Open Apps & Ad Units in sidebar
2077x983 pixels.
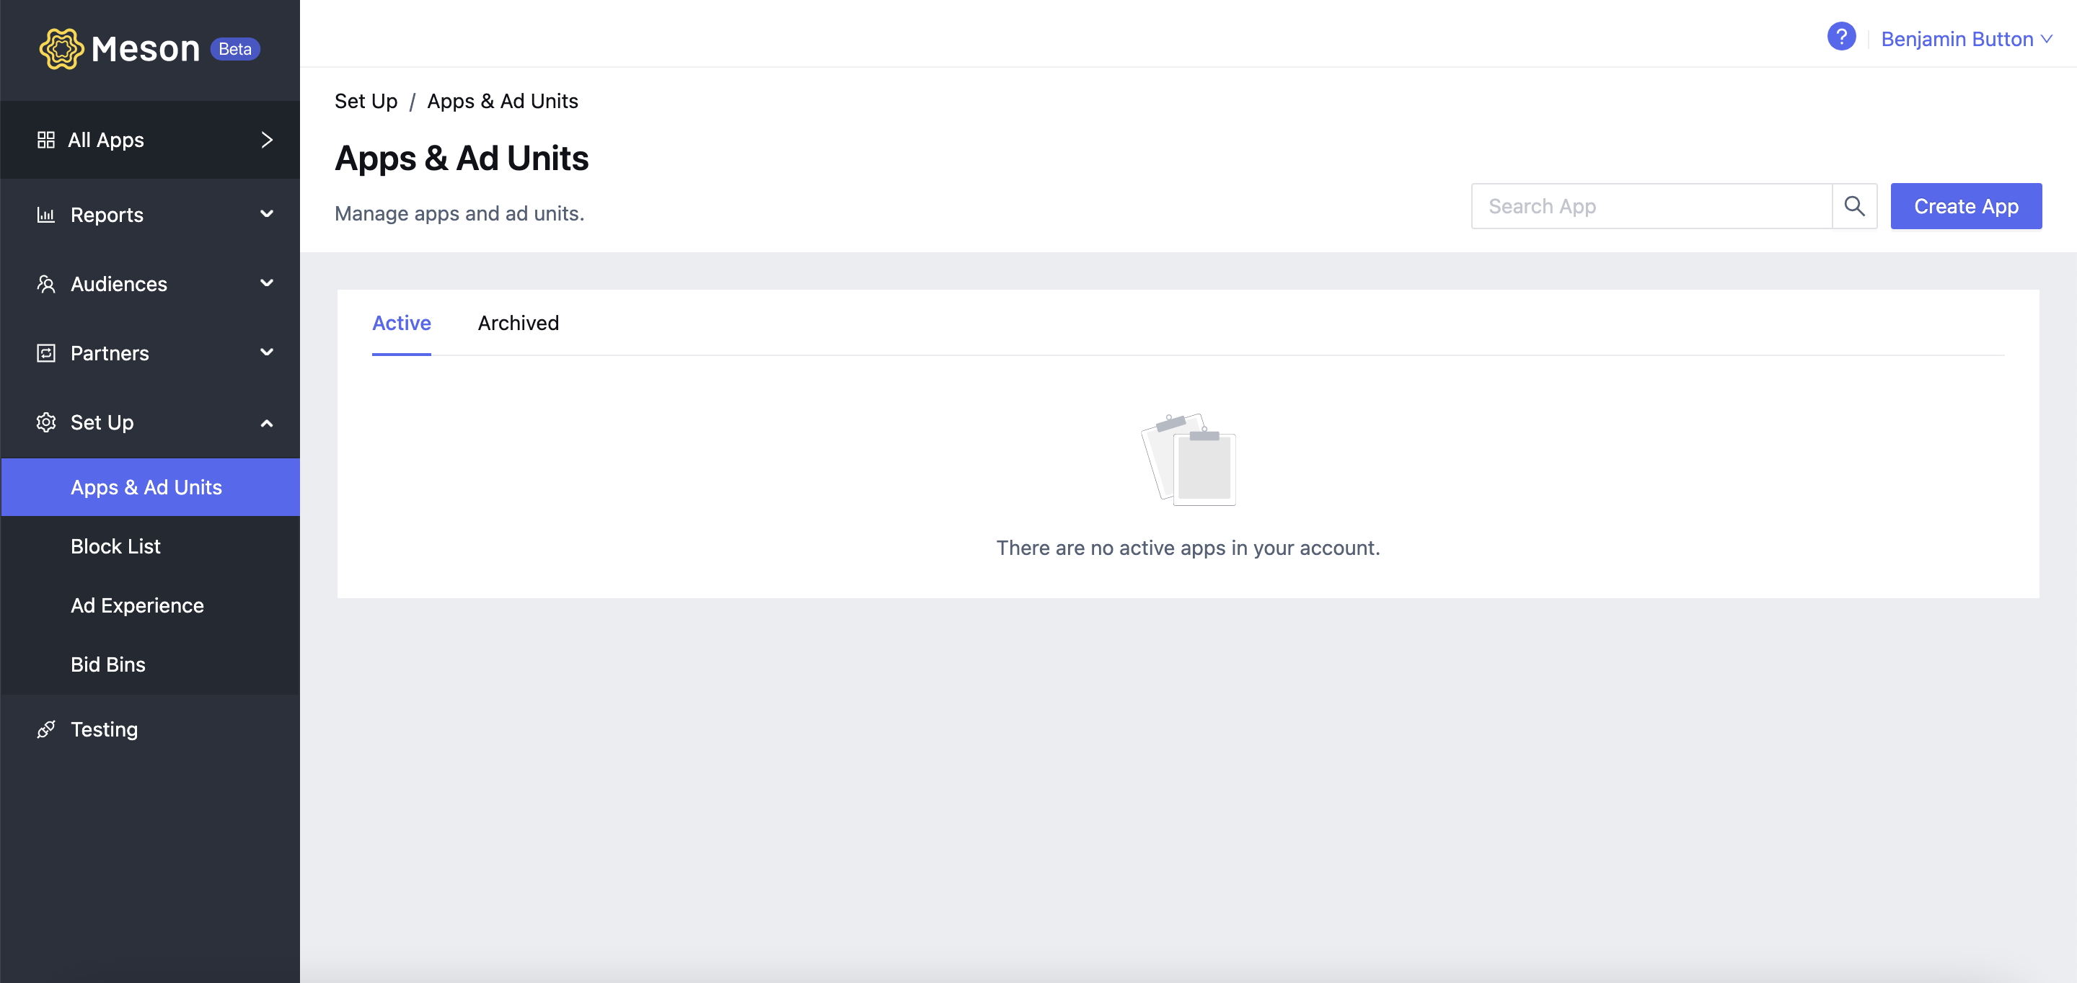click(151, 487)
